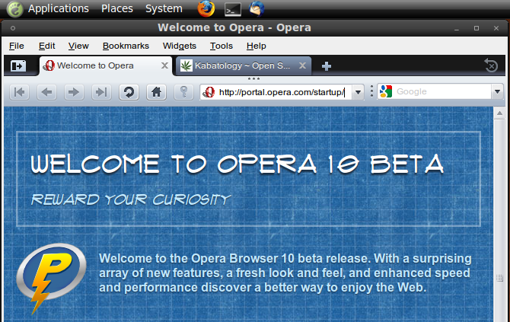
Task: Click the GNOME foot logo icon
Action: click(14, 9)
